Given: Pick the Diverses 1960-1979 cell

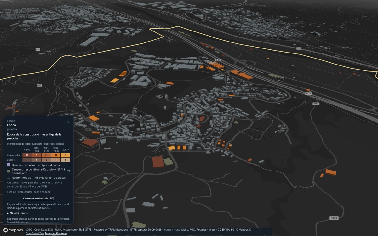Looking at the screenshot, I should coord(46,160).
